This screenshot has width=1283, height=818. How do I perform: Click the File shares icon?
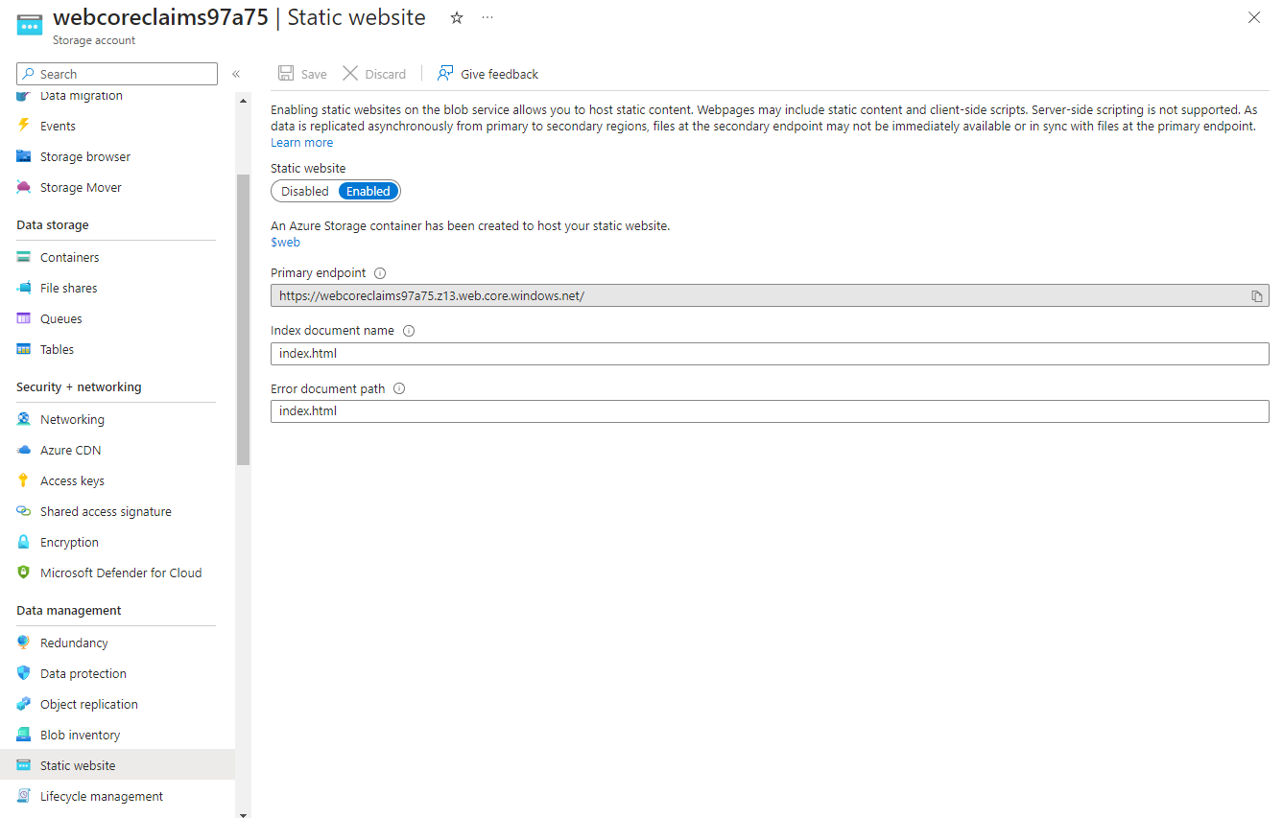(24, 288)
